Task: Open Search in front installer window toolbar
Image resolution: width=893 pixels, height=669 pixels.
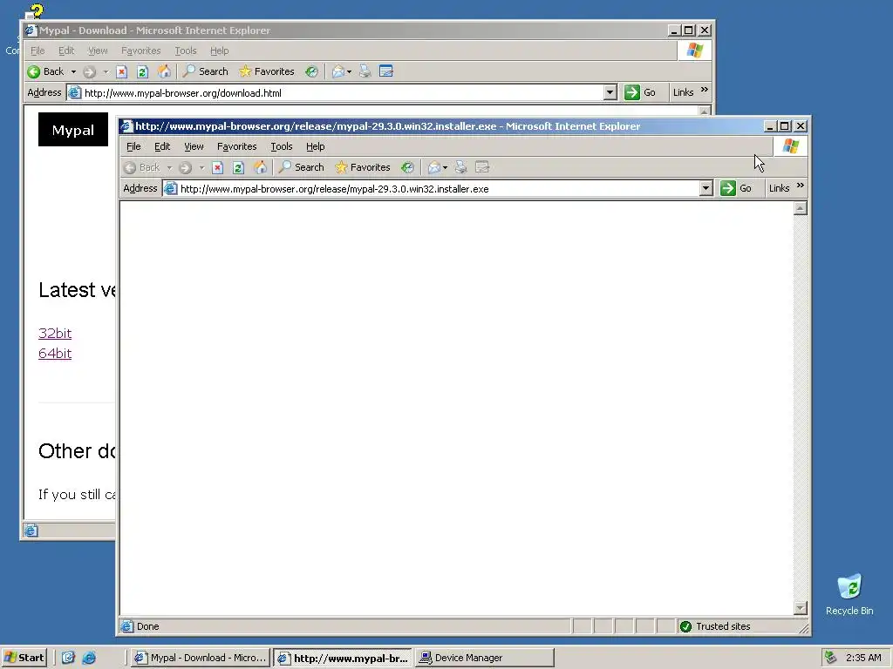Action: [x=301, y=167]
